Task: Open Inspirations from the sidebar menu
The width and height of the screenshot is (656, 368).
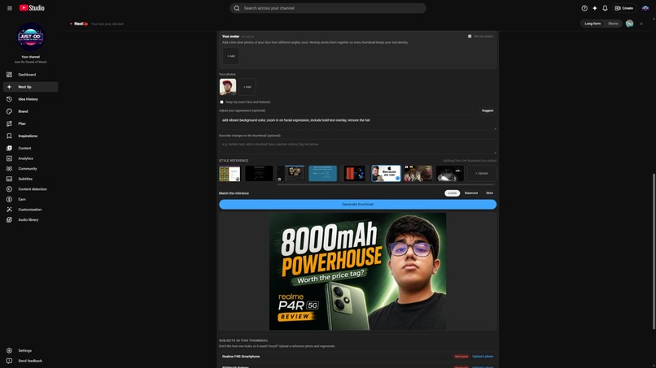Action: click(31, 136)
